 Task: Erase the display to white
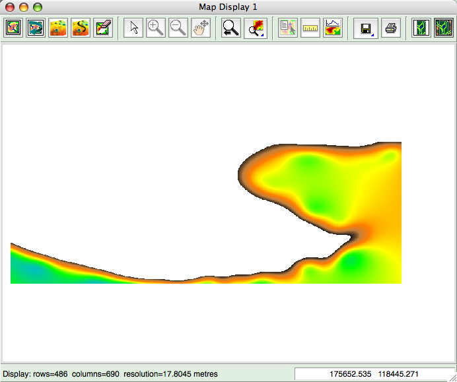[x=103, y=28]
